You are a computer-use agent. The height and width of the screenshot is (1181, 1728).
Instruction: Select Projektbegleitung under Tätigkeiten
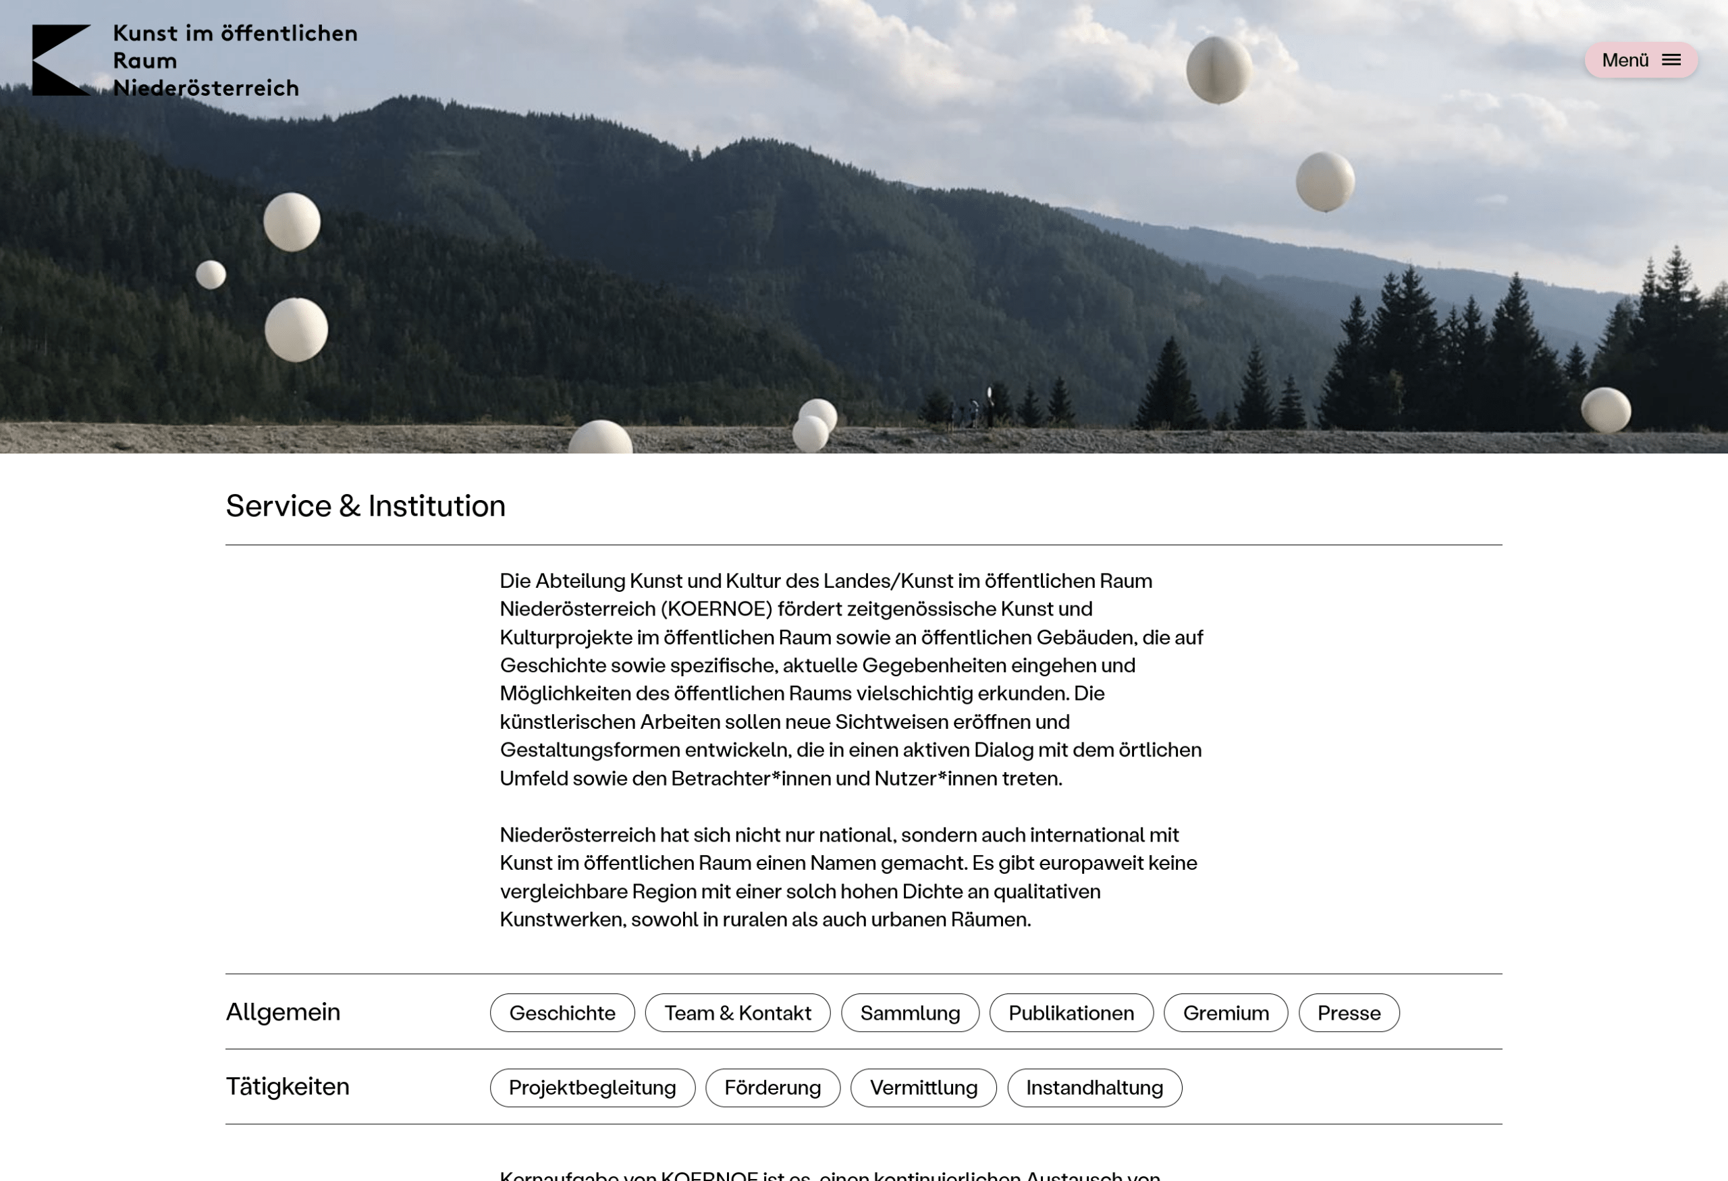pyautogui.click(x=592, y=1087)
